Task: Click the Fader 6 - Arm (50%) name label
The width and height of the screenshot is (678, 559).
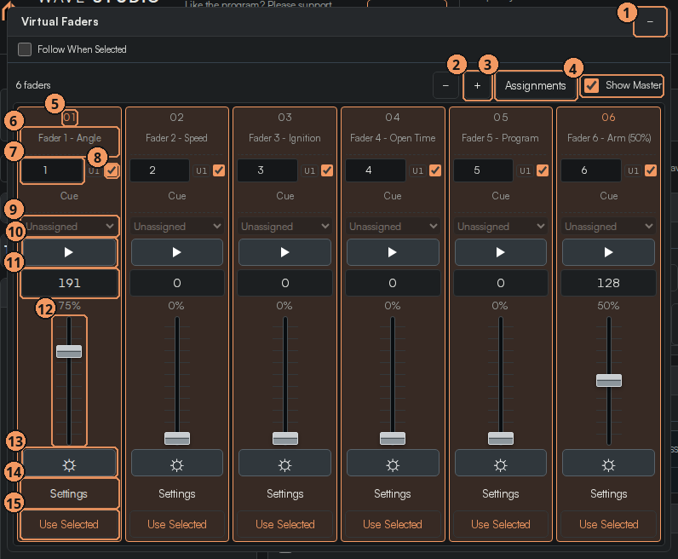Action: [609, 138]
